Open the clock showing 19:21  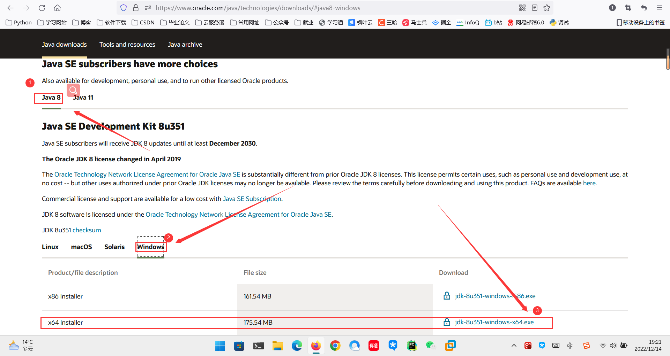click(x=648, y=345)
